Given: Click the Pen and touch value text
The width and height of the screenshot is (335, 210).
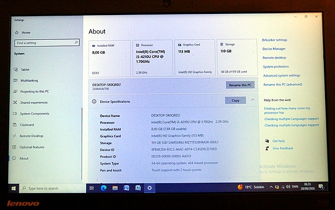Looking at the screenshot, I should click(x=177, y=170).
